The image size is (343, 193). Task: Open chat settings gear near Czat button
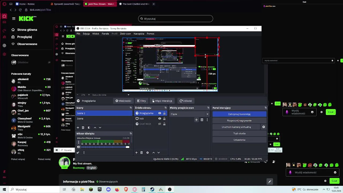325,181
